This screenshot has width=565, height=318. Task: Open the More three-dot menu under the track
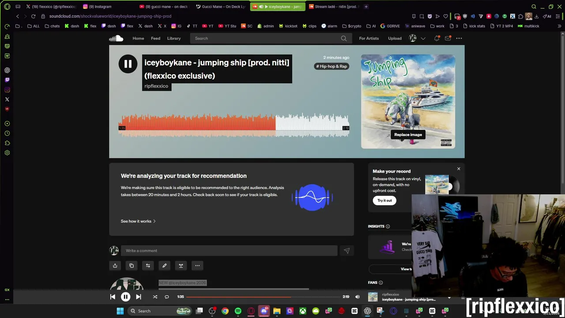(197, 265)
